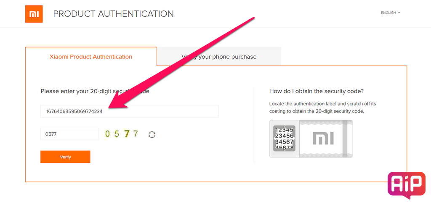
Task: Click the 'How do I obtain the security code?' heading
Action: [x=316, y=91]
